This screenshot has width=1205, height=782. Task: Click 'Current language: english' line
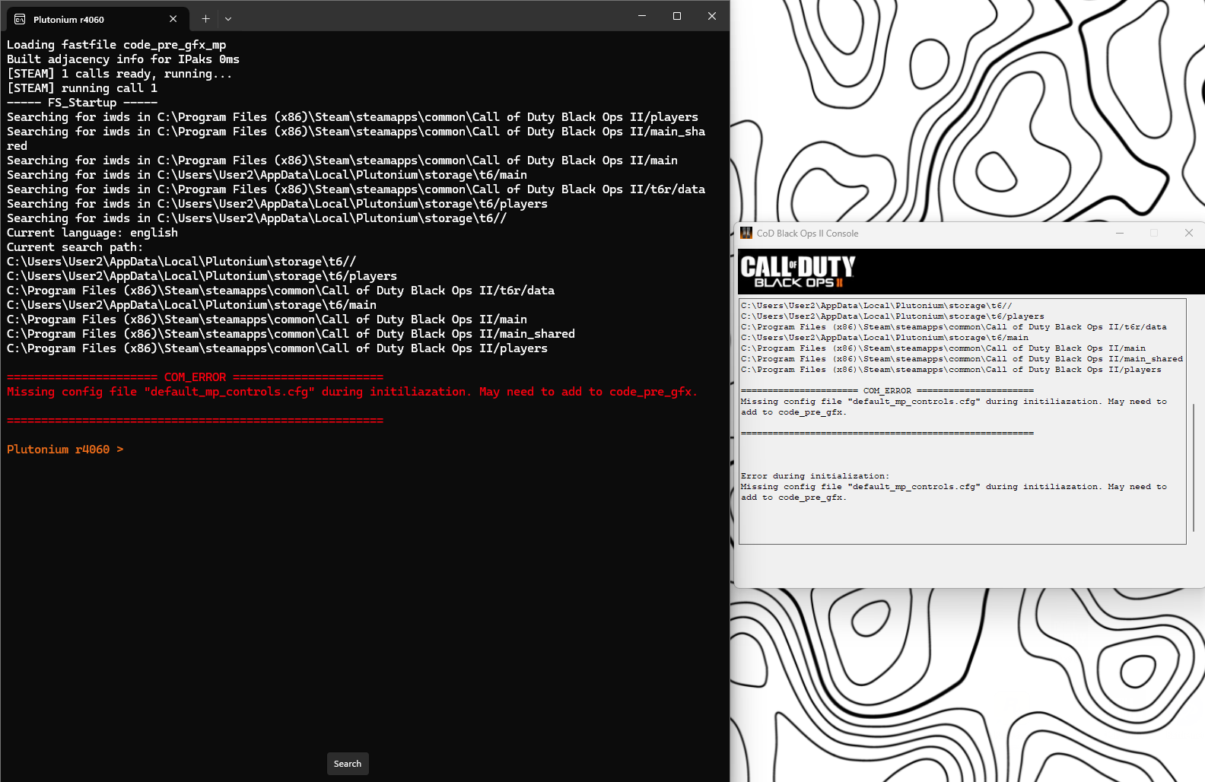pos(92,233)
